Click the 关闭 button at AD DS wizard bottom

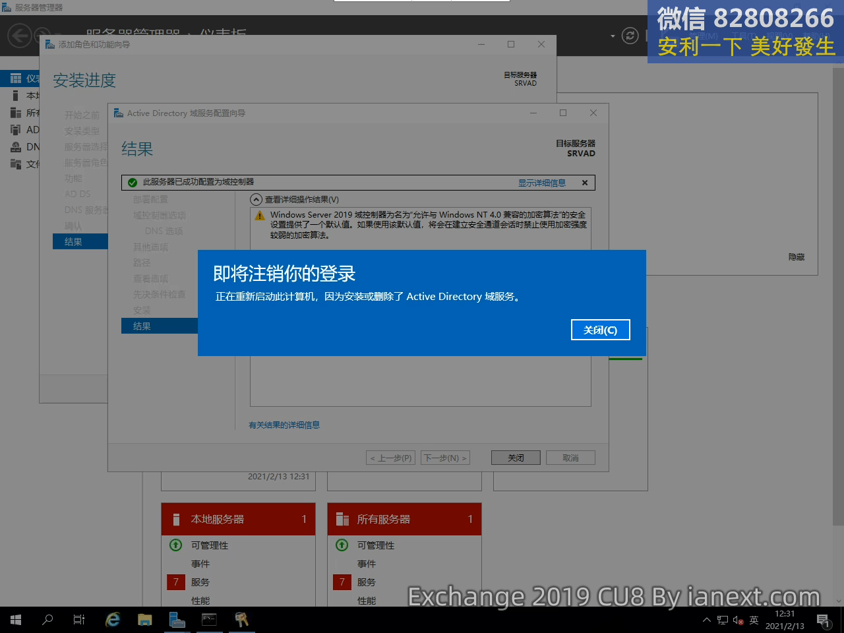pyautogui.click(x=516, y=458)
